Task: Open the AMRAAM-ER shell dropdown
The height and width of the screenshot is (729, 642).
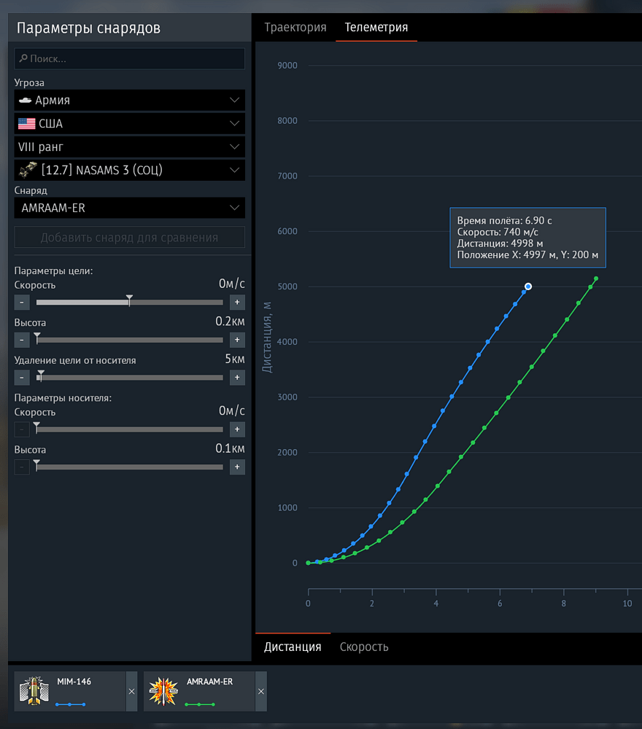Action: pyautogui.click(x=130, y=208)
